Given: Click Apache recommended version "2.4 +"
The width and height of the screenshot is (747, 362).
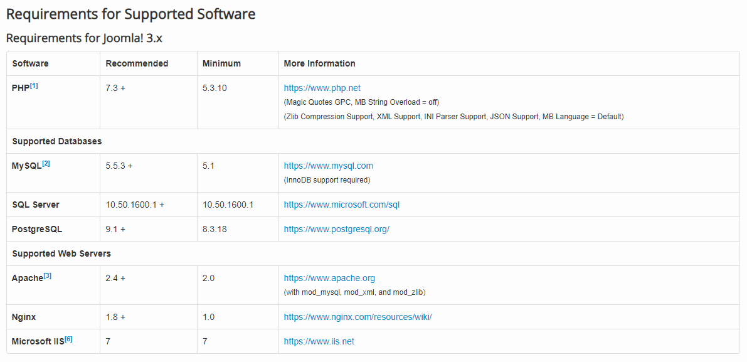Looking at the screenshot, I should pyautogui.click(x=116, y=278).
